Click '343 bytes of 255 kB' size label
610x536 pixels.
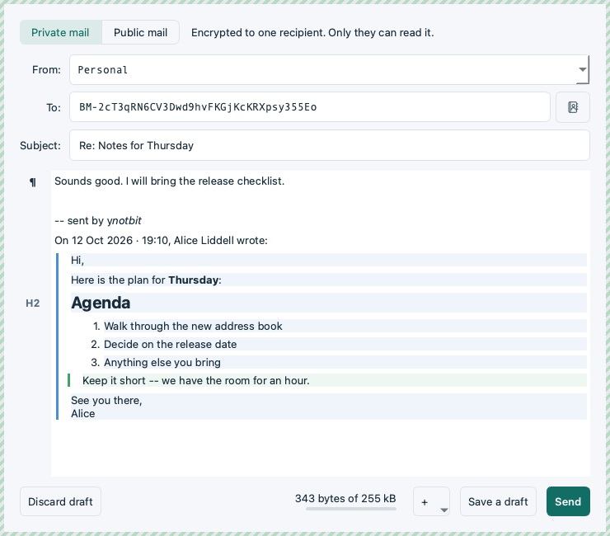click(345, 498)
